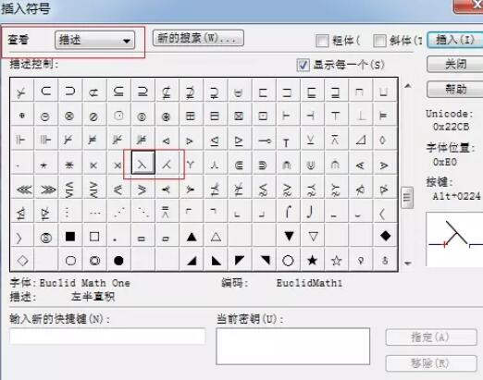Choose the solid black diamond symbol
Image resolution: width=483 pixels, height=380 pixels.
[x=385, y=237]
